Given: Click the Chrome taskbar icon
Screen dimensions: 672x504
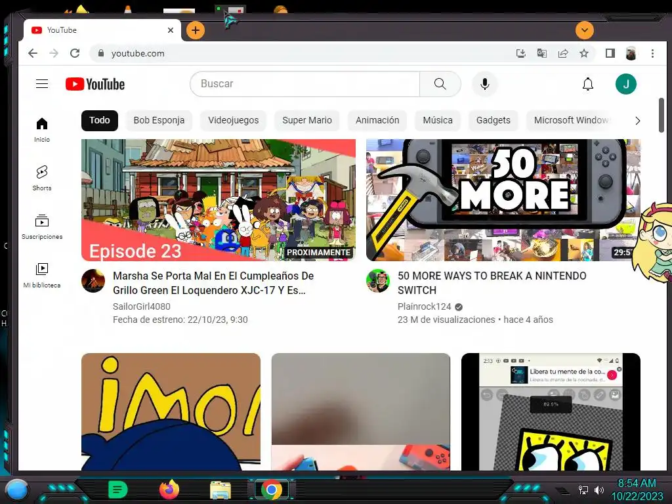Looking at the screenshot, I should click(271, 490).
